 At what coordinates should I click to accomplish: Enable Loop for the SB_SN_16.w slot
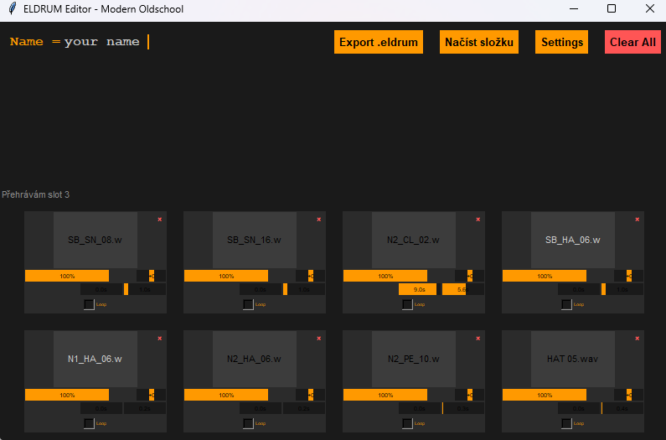tap(248, 304)
